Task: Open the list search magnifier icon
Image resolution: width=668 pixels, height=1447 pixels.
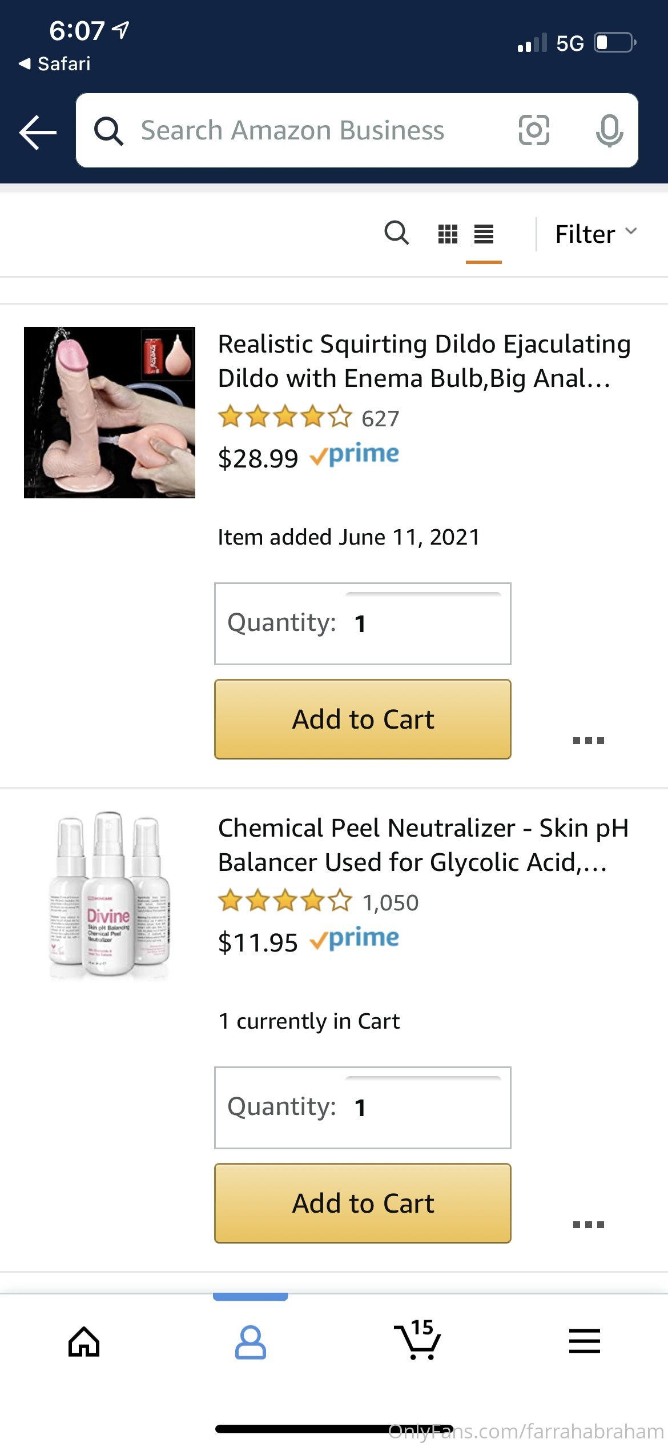Action: pyautogui.click(x=397, y=233)
